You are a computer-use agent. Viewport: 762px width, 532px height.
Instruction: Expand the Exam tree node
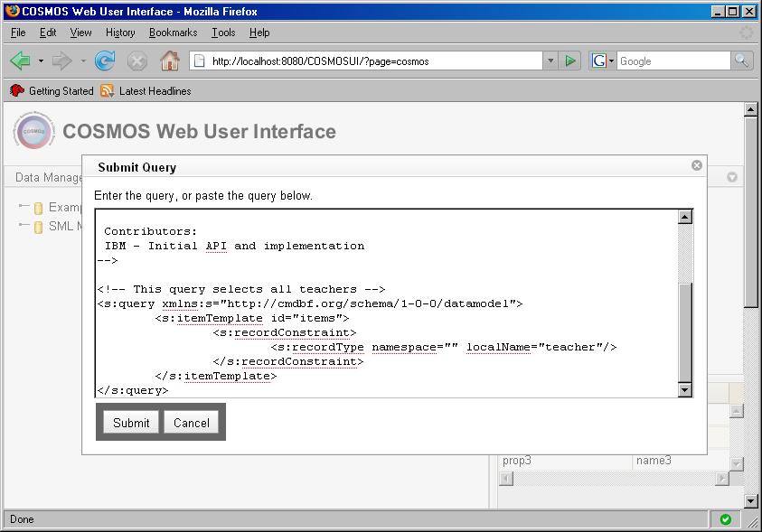coord(24,206)
